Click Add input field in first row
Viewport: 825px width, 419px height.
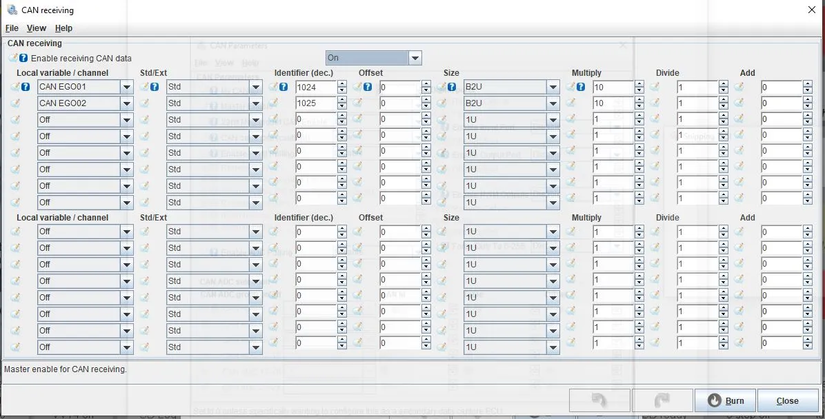782,88
